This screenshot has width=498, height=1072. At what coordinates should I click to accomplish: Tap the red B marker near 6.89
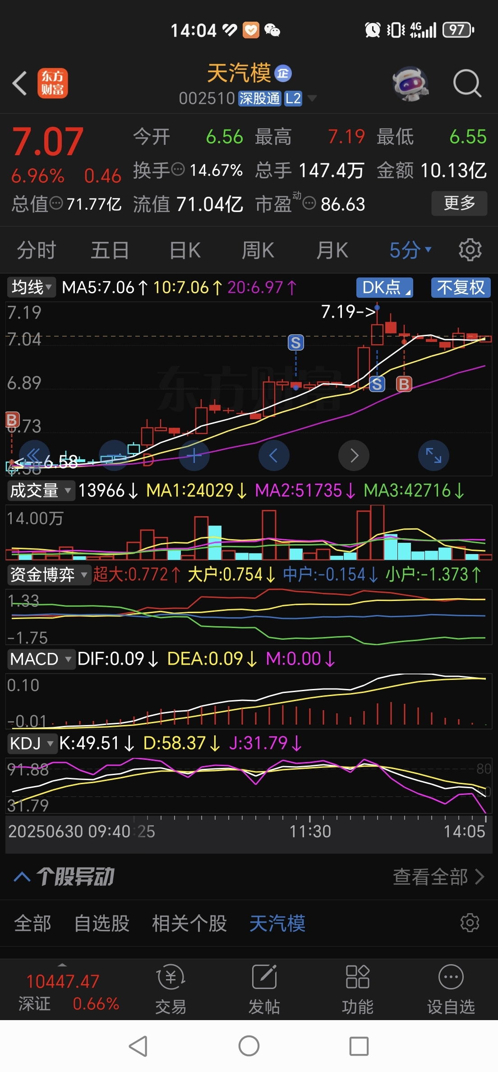point(404,384)
